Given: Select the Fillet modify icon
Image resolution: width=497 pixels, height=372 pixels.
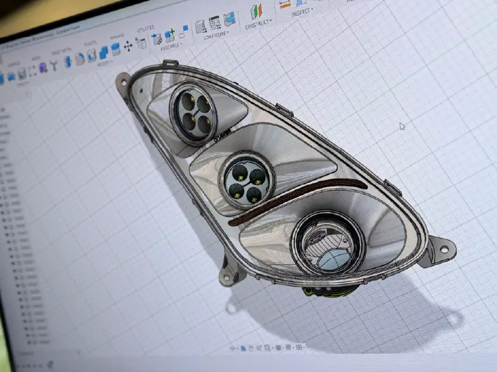Looking at the screenshot, I should 80,59.
